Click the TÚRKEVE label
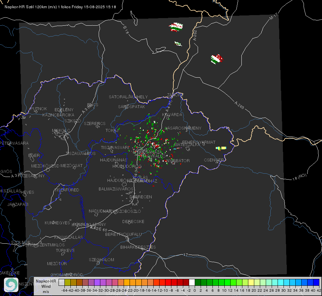 [x=65, y=250]
